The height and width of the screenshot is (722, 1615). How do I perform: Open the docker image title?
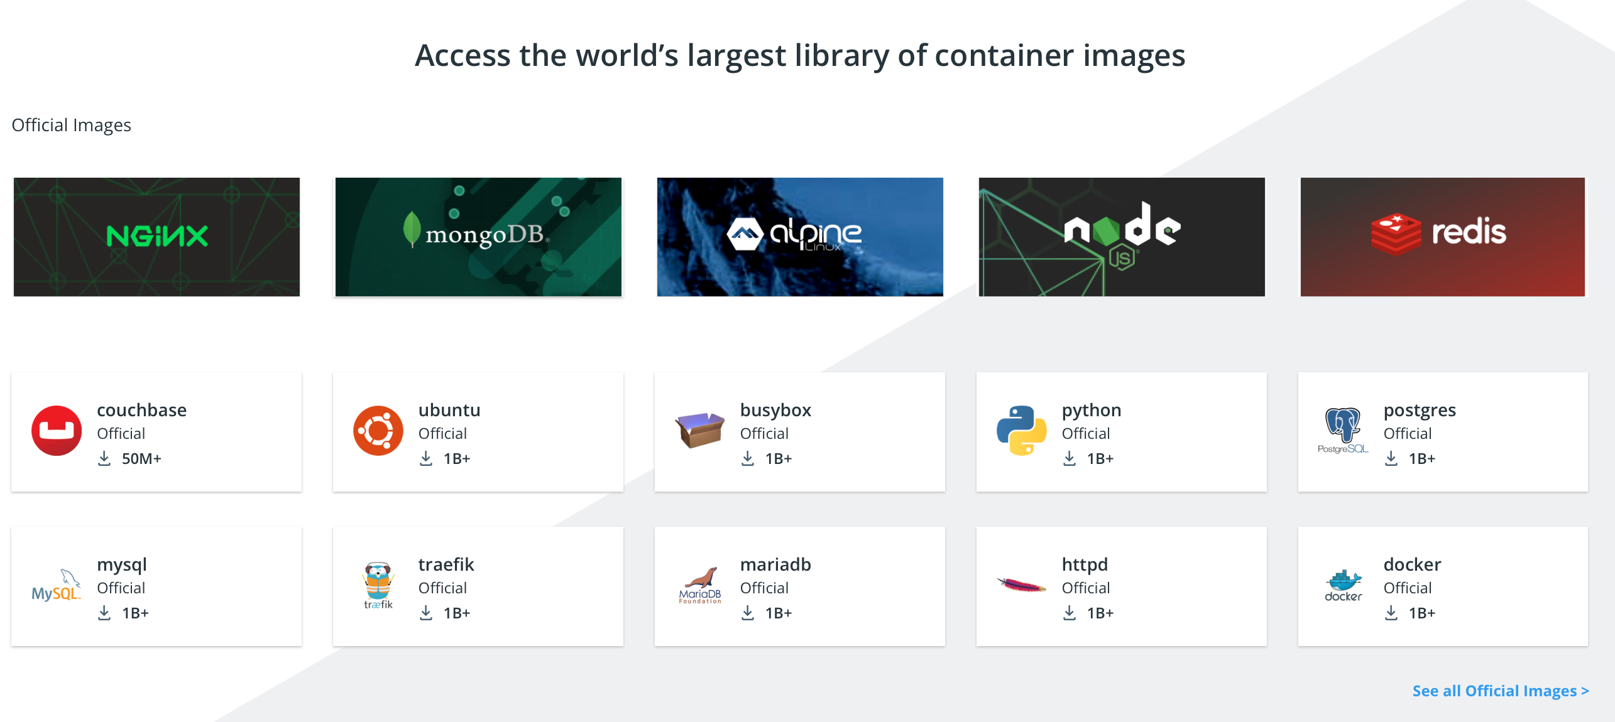click(x=1412, y=564)
